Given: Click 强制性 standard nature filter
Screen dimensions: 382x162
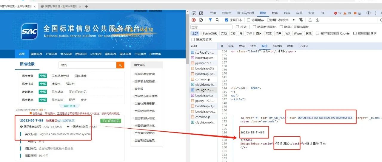Looking at the screenshot, I should (71, 84).
